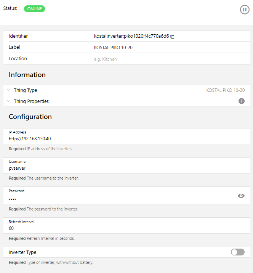Viewport: 253px width, 273px height.
Task: Click the Status label text
Action: [10, 8]
